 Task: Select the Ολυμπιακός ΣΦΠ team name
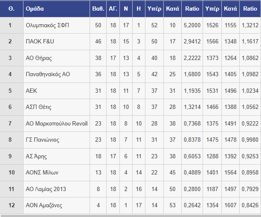(x=47, y=26)
